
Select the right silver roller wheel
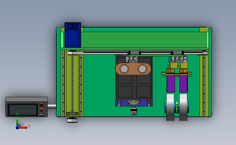183,107
